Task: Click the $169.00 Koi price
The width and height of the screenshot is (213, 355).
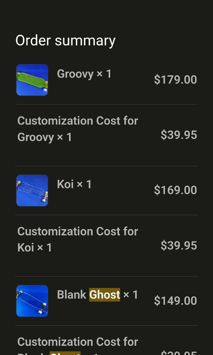Action: (175, 190)
